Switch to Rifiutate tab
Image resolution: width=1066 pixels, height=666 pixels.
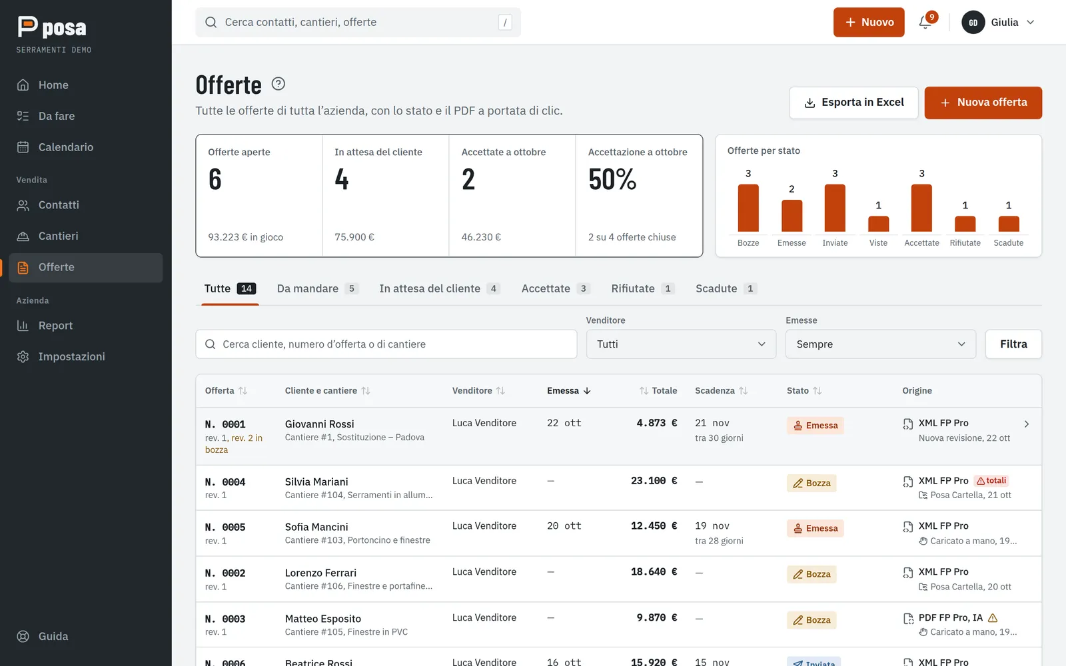click(x=643, y=288)
